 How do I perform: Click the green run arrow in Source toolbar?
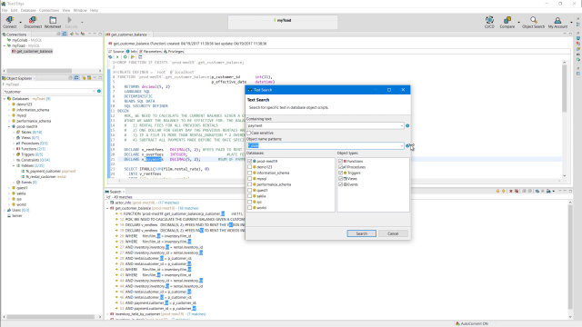click(x=117, y=57)
